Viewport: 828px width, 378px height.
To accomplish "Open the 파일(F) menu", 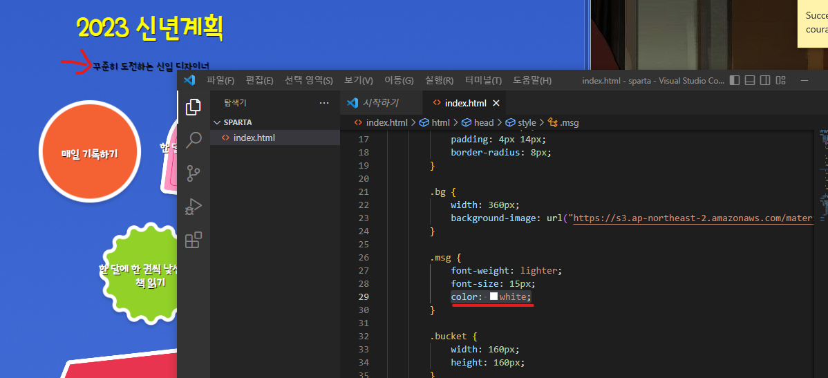I will coord(220,81).
